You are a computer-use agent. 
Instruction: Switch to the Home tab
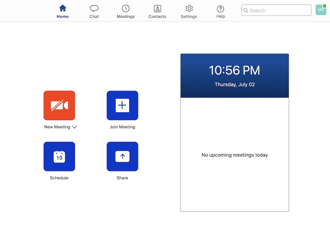tap(63, 12)
